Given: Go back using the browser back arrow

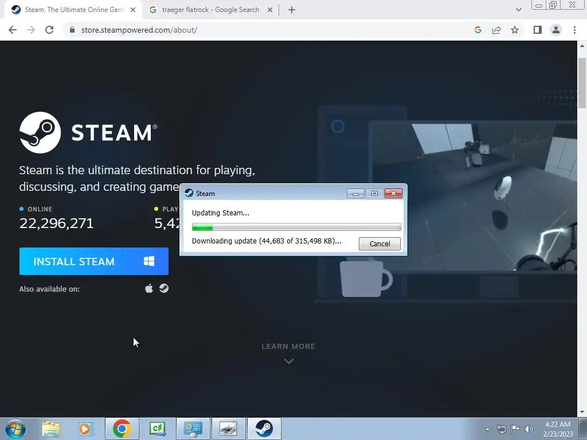Looking at the screenshot, I should click(13, 30).
